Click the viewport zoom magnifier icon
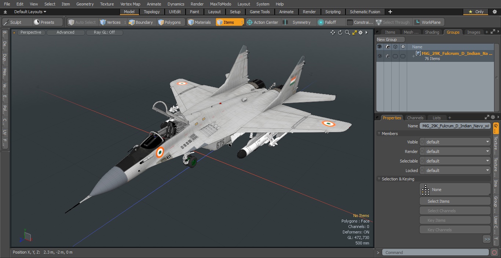 point(347,33)
